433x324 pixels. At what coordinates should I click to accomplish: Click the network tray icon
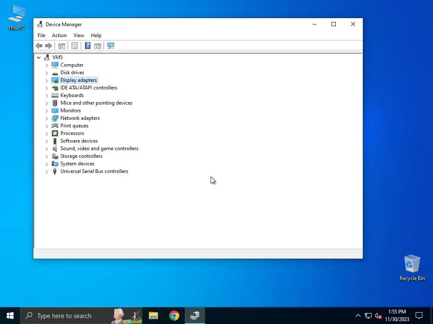368,316
